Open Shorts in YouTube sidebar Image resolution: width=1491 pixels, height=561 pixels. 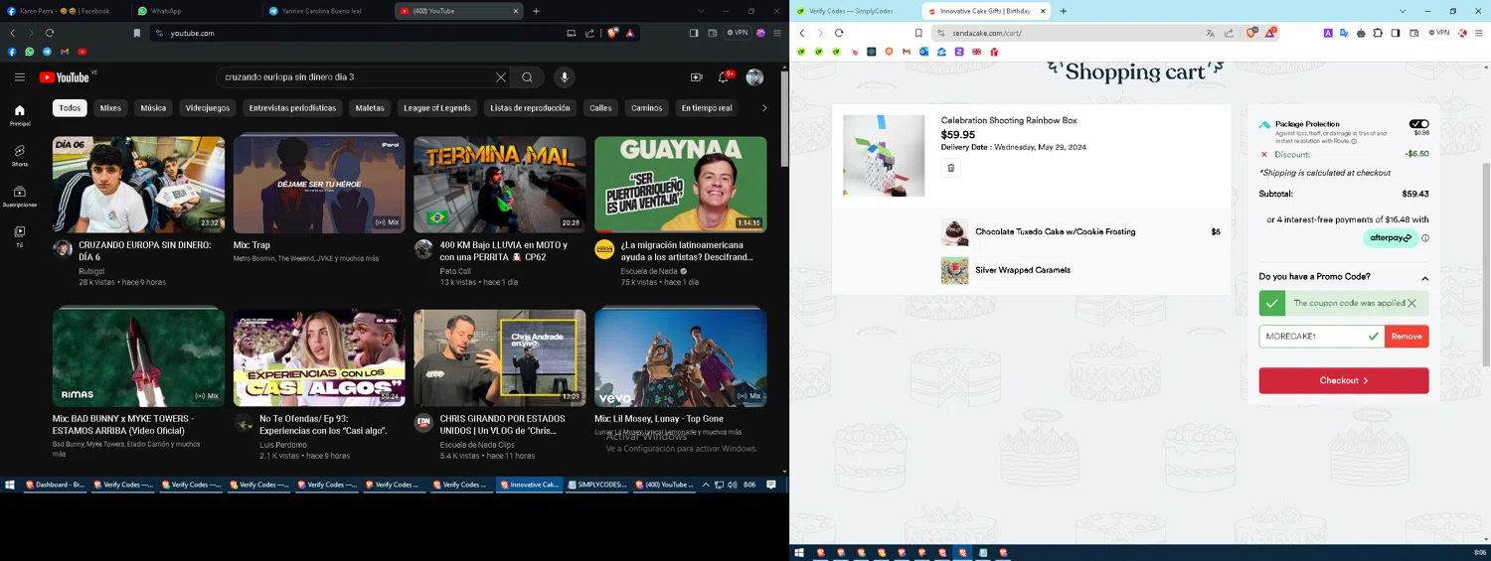click(19, 155)
